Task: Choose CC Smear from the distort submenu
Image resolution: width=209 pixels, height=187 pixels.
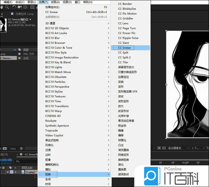Action: [x=124, y=47]
